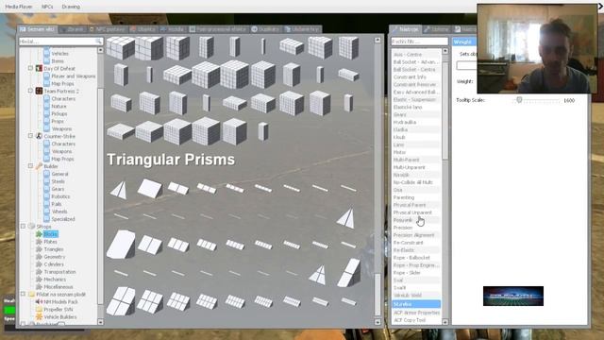Open the Vozidla tab
The image size is (604, 340).
tap(173, 29)
